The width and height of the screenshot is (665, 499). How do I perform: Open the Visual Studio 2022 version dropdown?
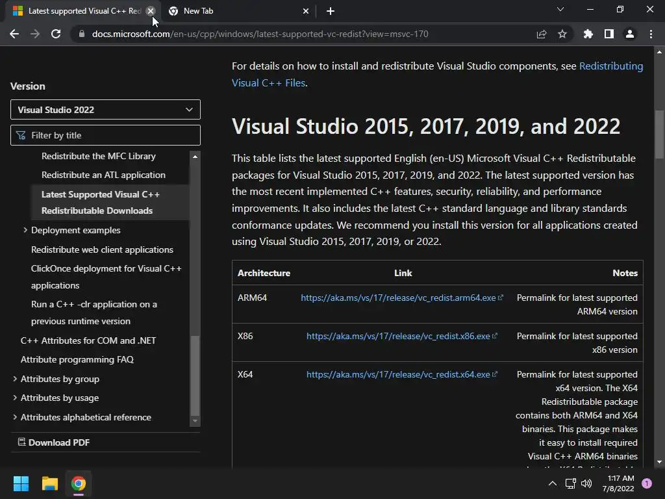click(x=105, y=110)
